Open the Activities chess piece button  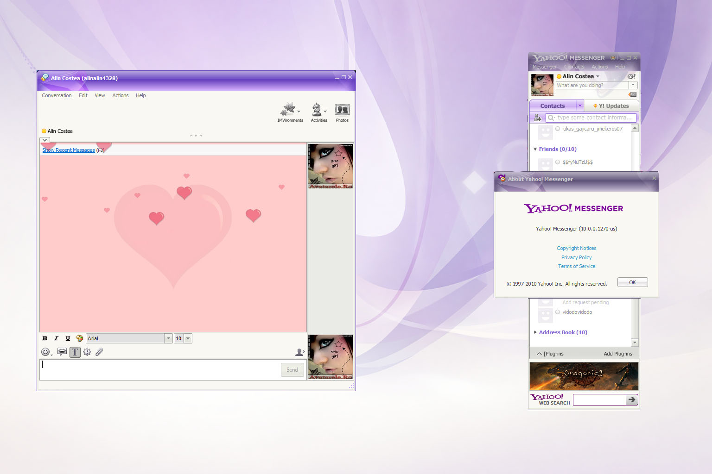[x=319, y=112]
